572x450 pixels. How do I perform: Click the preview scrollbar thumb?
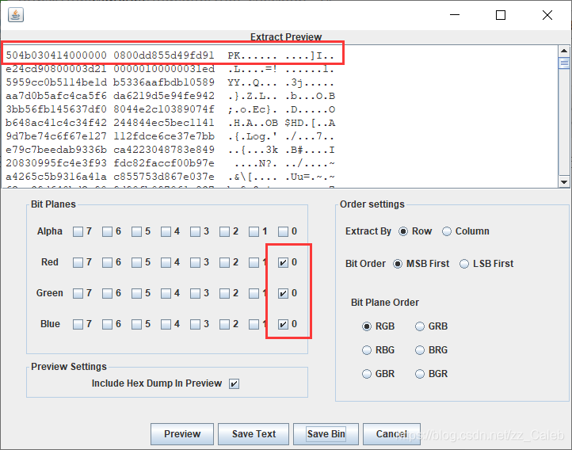[x=564, y=63]
